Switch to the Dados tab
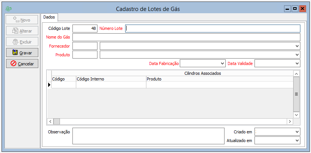The height and width of the screenshot is (153, 311). point(49,17)
